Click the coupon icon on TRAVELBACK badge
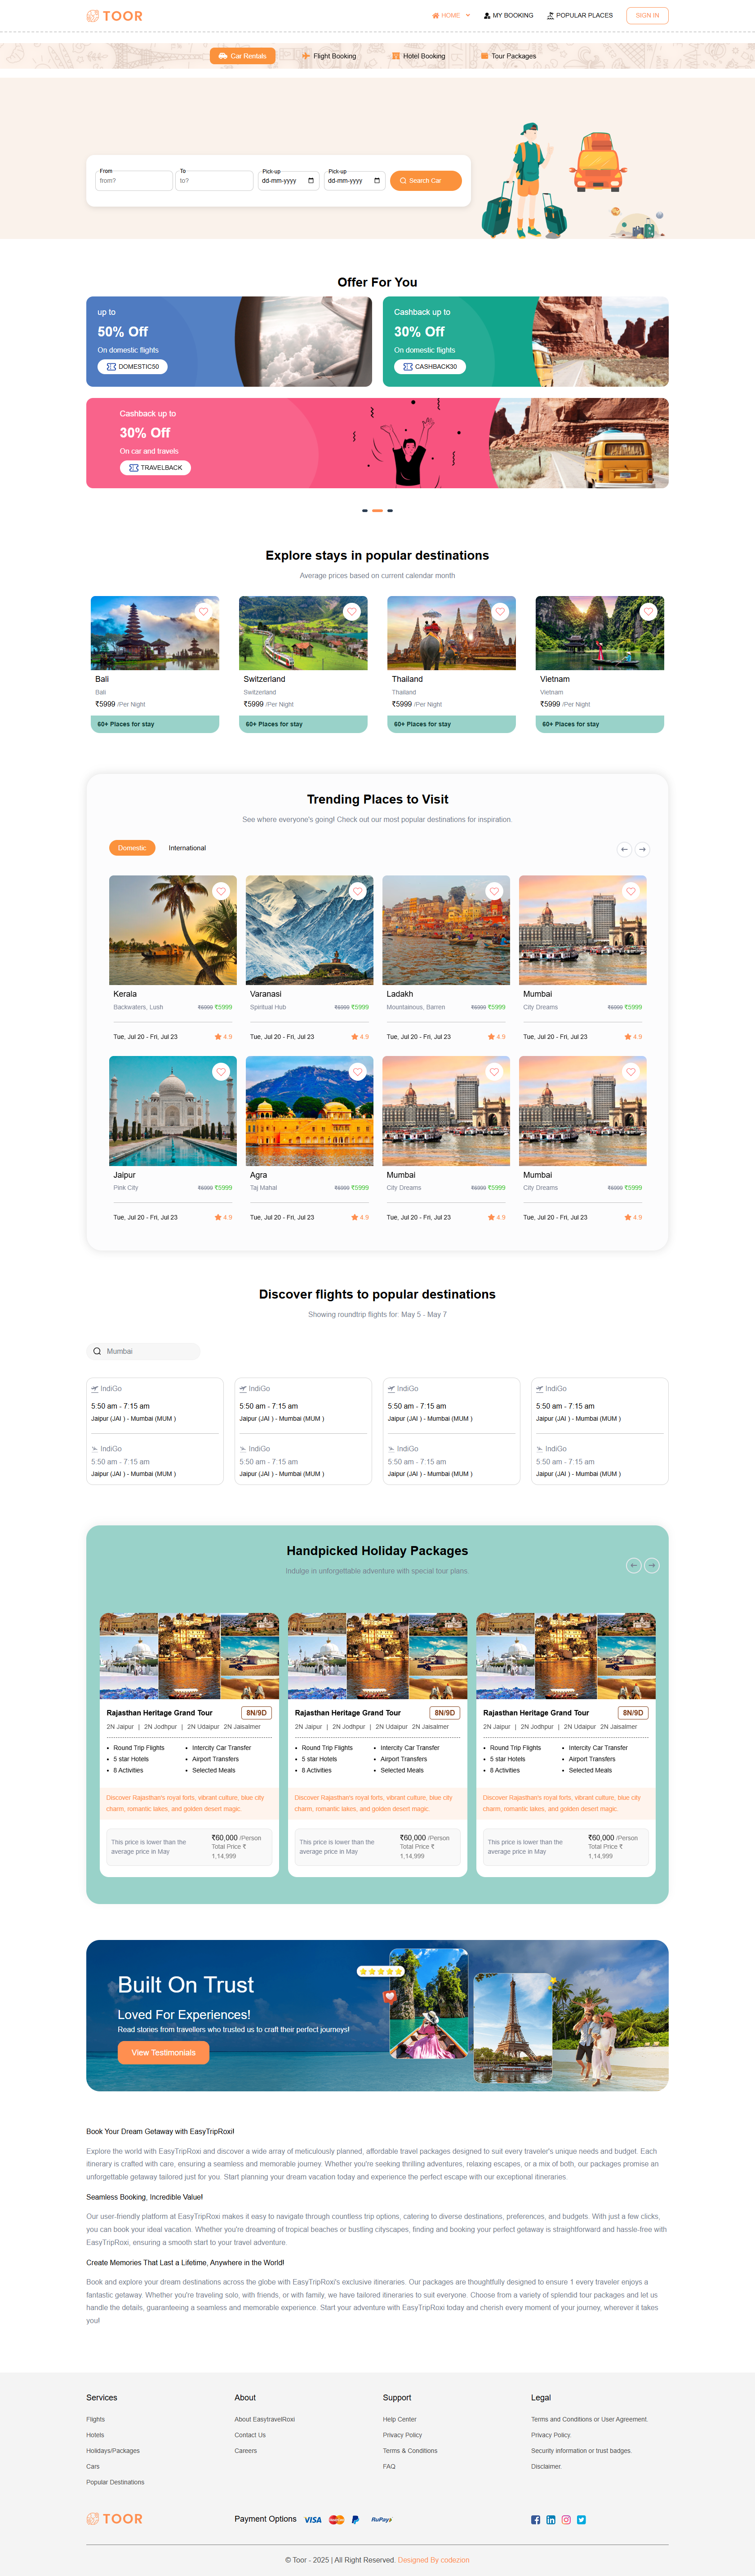The width and height of the screenshot is (755, 2576). (x=133, y=468)
